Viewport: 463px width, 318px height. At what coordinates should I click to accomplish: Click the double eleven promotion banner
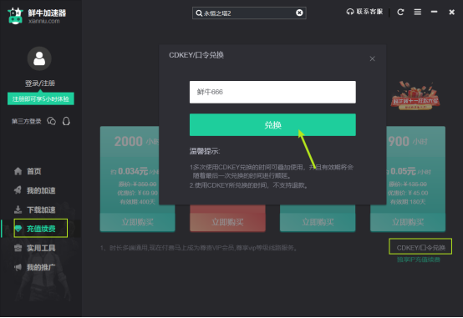click(x=415, y=96)
